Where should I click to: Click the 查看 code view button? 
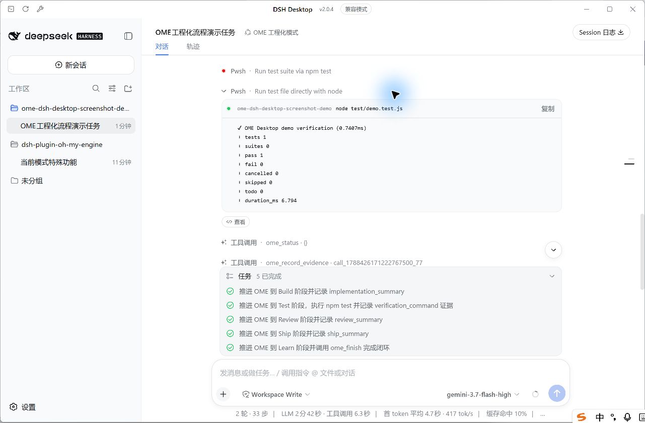tap(236, 222)
